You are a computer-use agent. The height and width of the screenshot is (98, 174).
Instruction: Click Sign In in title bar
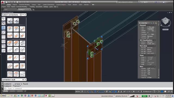coord(145,2)
